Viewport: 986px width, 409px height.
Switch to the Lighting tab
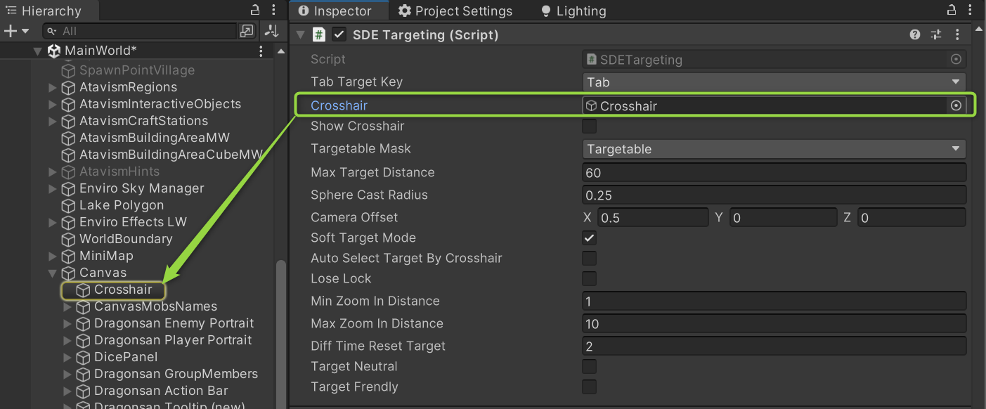[x=573, y=11]
